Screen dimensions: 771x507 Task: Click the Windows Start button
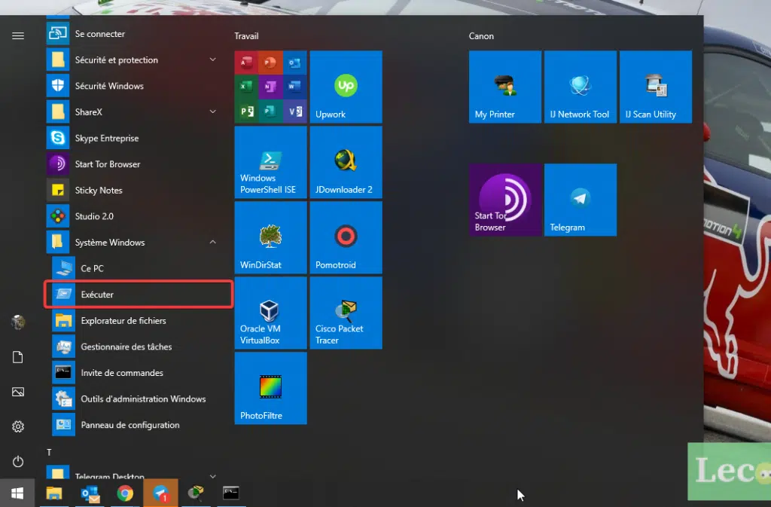17,493
